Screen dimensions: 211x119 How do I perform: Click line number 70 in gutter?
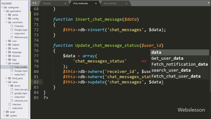click(36, 19)
